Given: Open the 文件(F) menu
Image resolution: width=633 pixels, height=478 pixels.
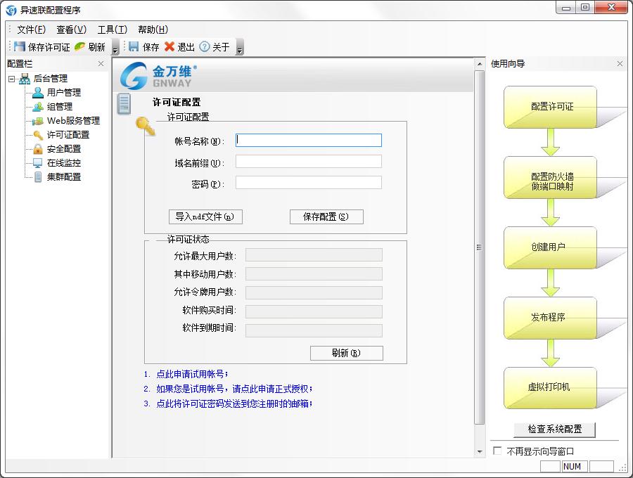Looking at the screenshot, I should [x=31, y=30].
